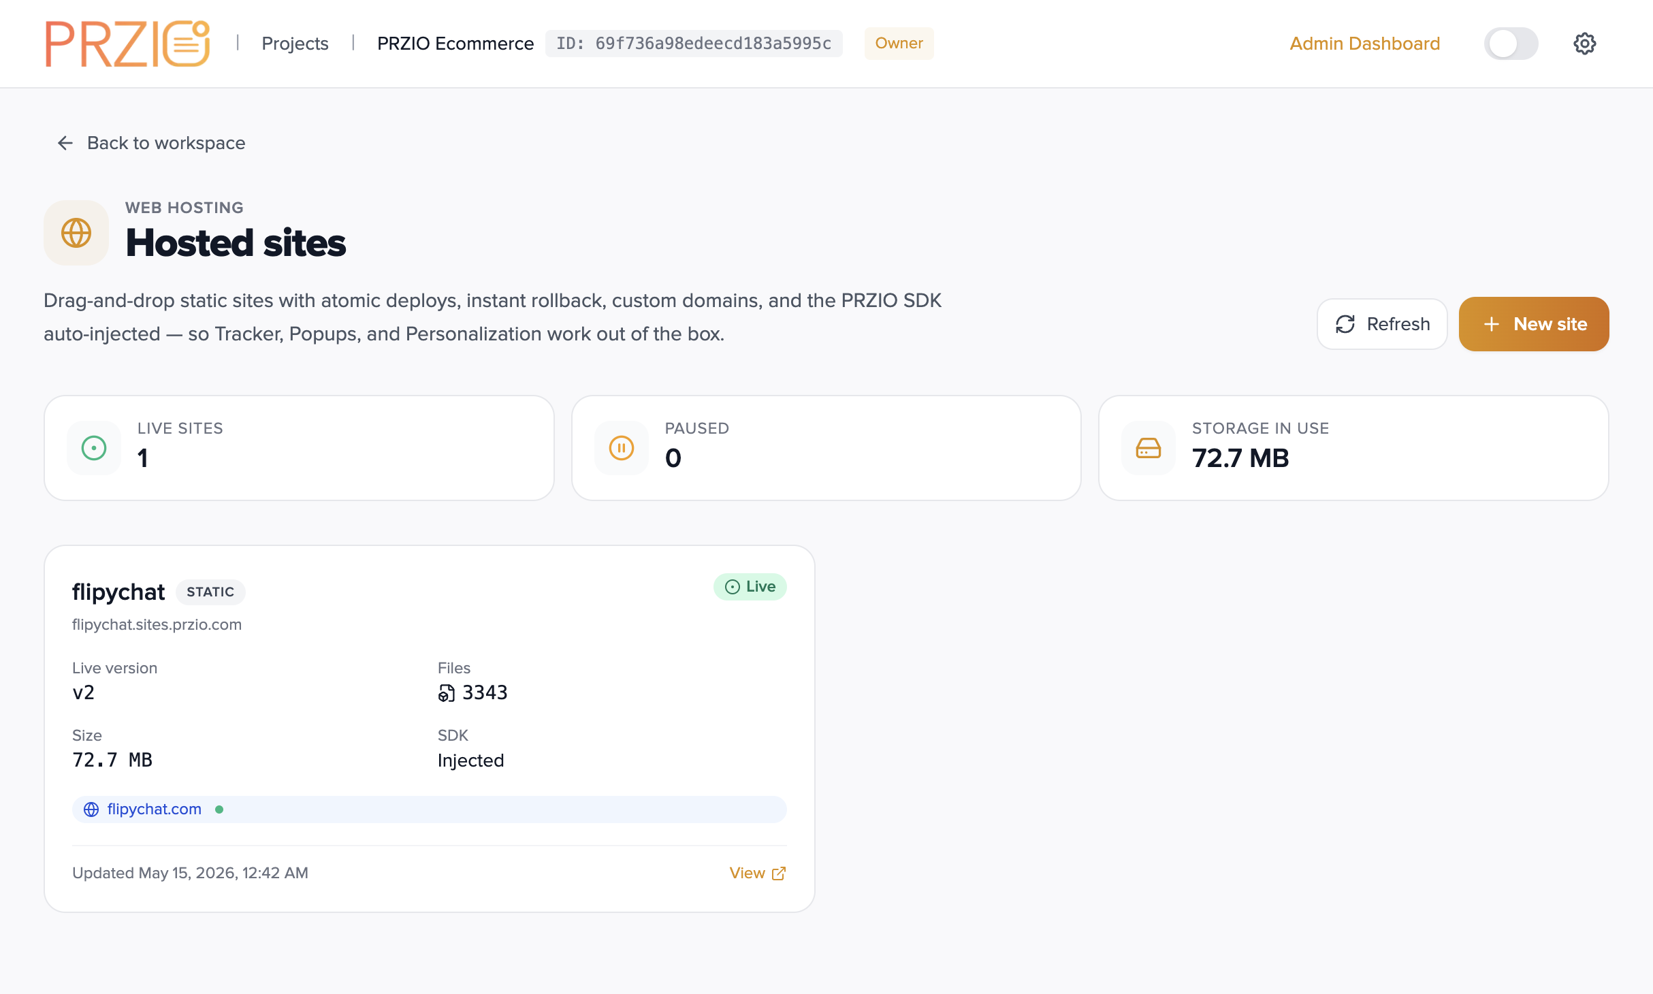
Task: Click the Refresh button
Action: (x=1382, y=324)
